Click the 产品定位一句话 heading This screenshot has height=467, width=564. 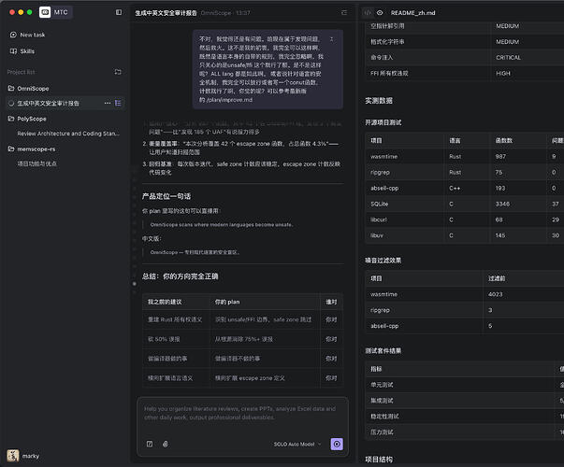click(166, 196)
